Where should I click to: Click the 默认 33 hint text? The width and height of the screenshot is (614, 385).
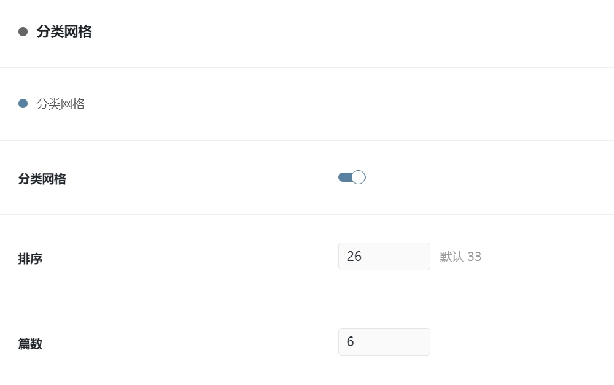click(x=460, y=257)
